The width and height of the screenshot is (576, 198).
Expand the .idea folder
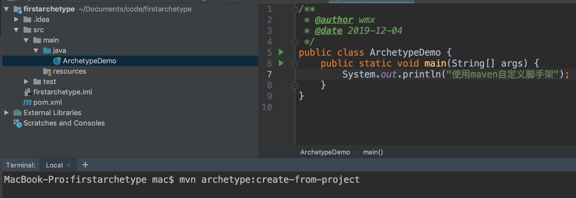(x=16, y=20)
